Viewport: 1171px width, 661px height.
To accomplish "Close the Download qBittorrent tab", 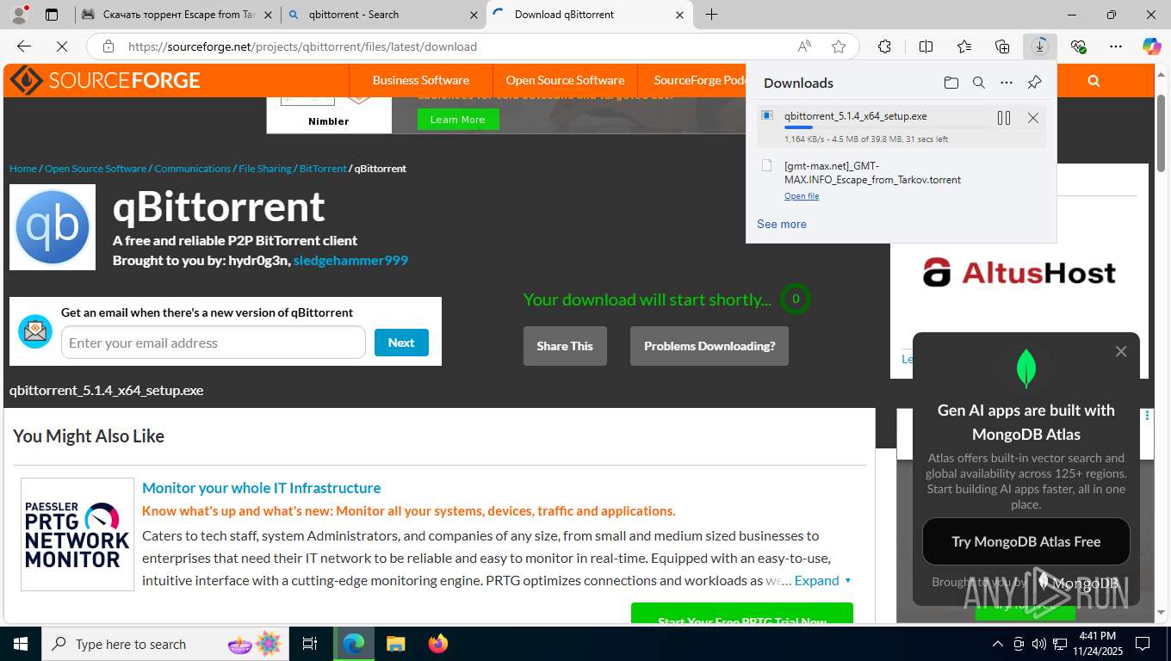I will tap(680, 15).
